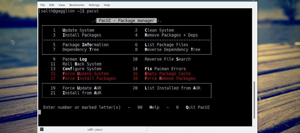Click the 'Help' text in prompt line

coord(154,107)
